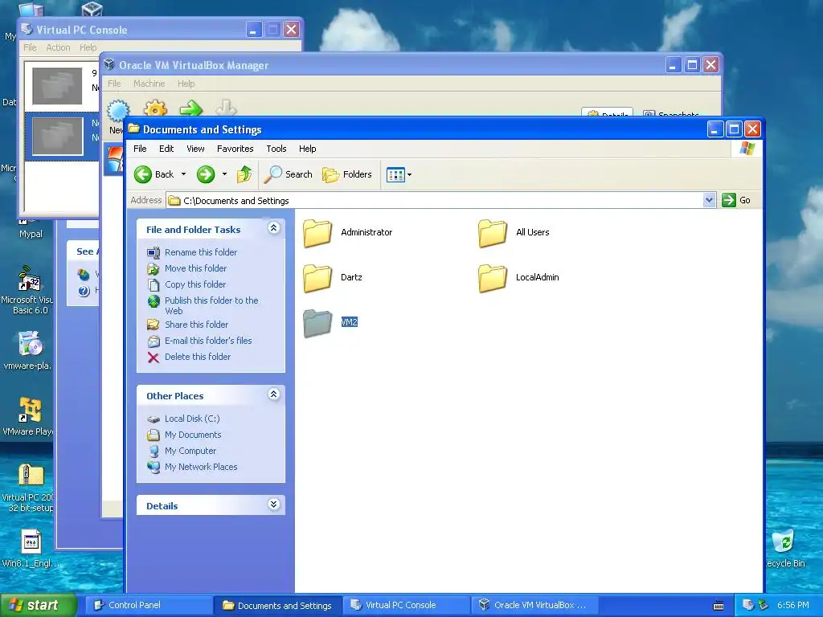The width and height of the screenshot is (823, 617).
Task: Click Share this folder
Action: click(x=196, y=325)
